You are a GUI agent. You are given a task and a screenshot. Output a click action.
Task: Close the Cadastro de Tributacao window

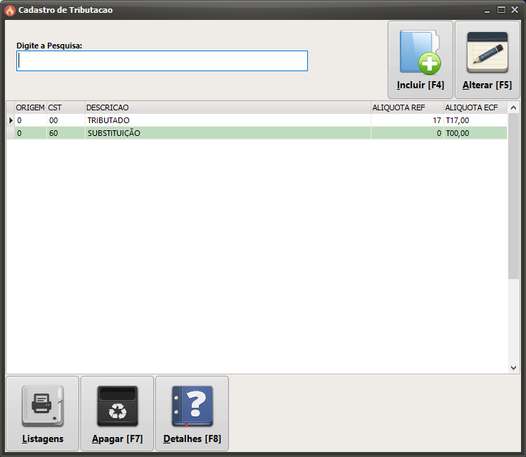point(515,10)
